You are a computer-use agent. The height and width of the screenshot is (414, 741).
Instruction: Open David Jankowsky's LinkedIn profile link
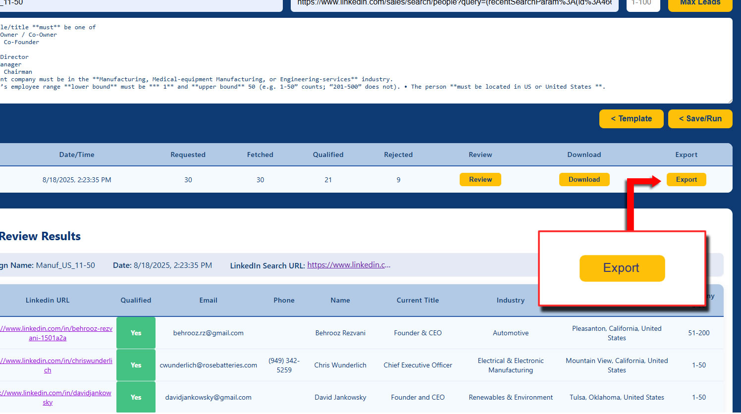pos(55,398)
